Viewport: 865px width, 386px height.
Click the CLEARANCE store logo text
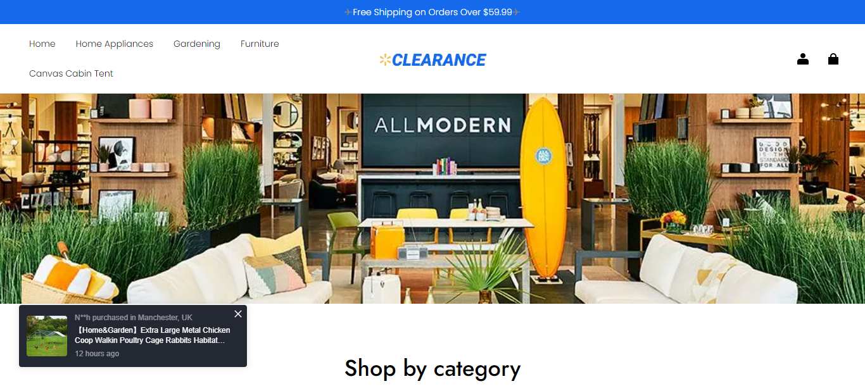click(439, 60)
